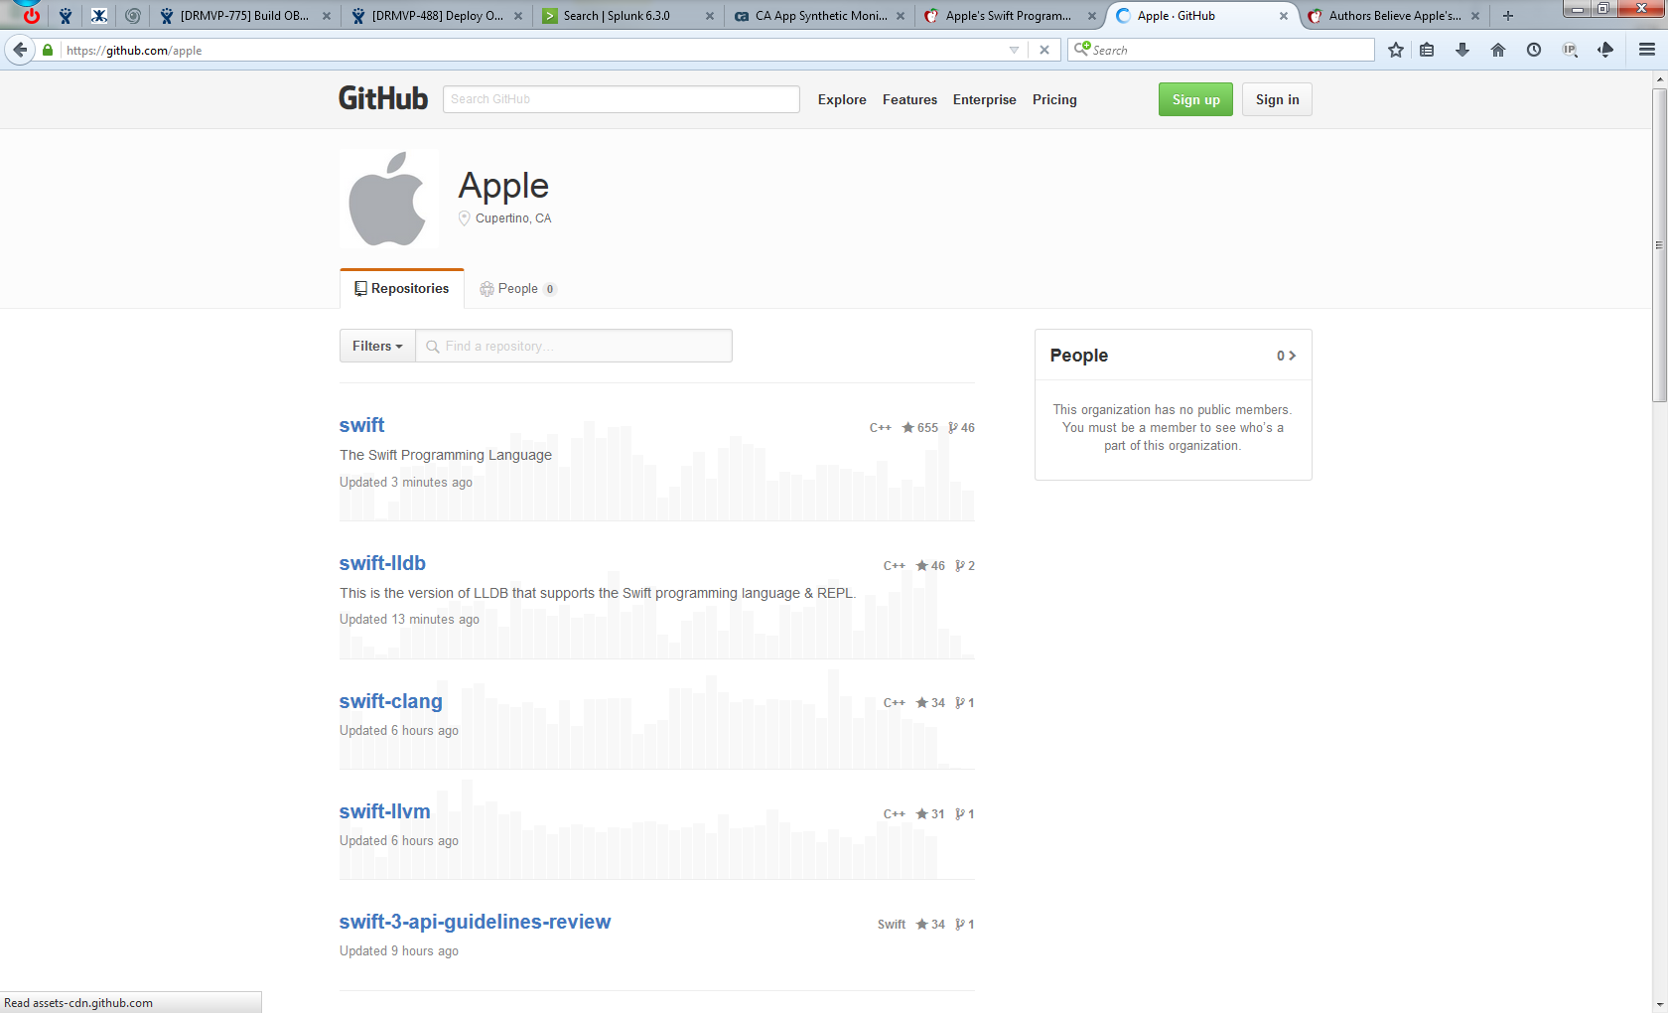Open the Firefox hamburger menu
This screenshot has width=1668, height=1013.
pos(1647,50)
